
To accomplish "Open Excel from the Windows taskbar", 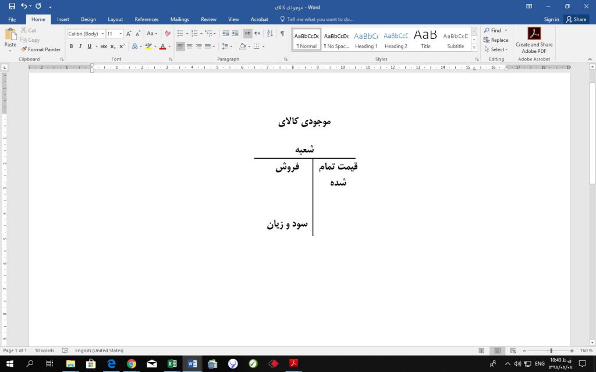I will click(x=172, y=364).
